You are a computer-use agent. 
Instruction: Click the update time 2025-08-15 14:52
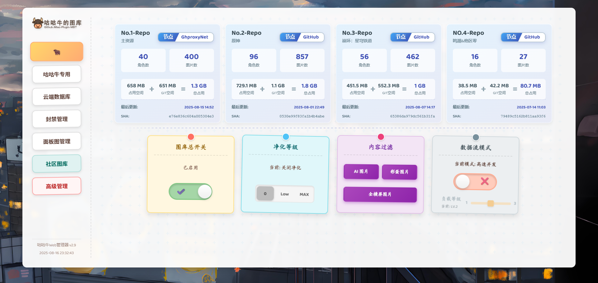coord(199,107)
